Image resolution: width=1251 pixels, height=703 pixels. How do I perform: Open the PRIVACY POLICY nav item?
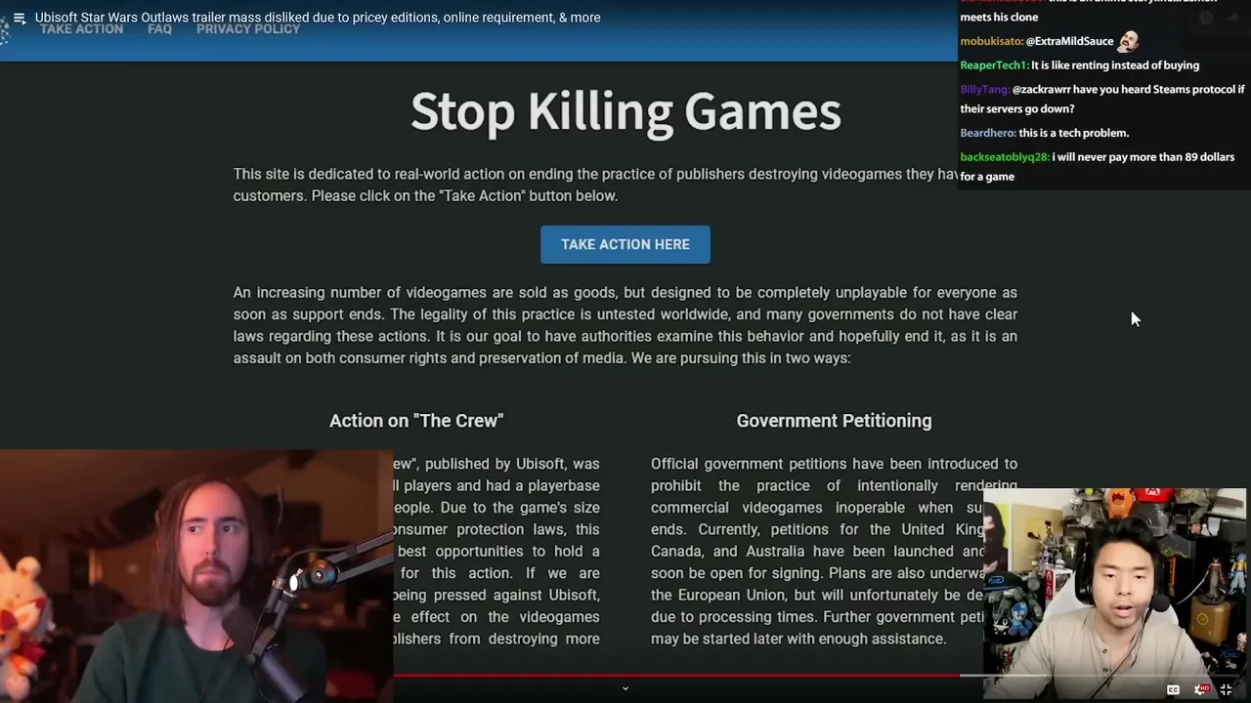[x=248, y=28]
